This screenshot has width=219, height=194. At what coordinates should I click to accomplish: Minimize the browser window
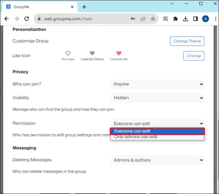point(186,3)
